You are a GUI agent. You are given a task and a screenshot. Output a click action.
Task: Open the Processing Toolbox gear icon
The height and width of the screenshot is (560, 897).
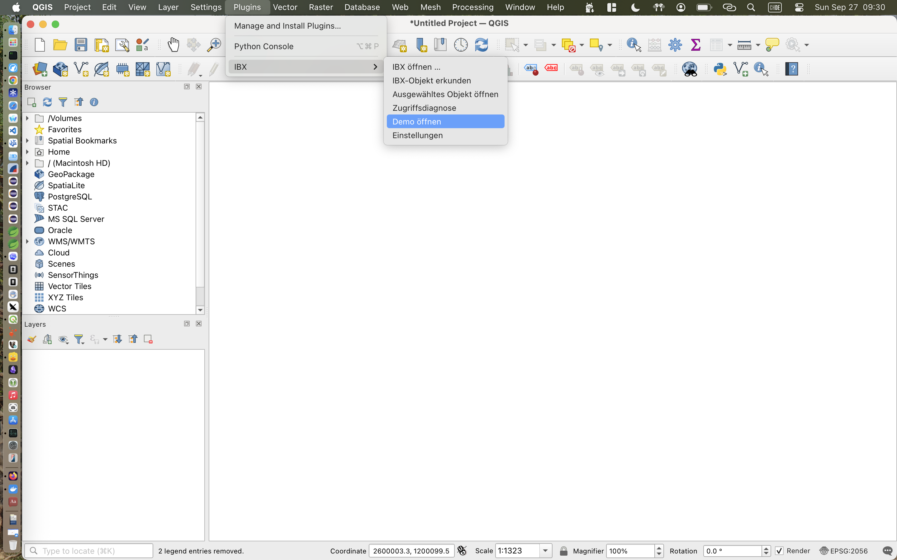(675, 45)
